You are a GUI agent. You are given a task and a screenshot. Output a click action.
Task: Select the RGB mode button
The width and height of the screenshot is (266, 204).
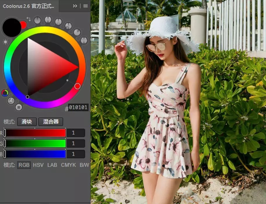point(24,165)
